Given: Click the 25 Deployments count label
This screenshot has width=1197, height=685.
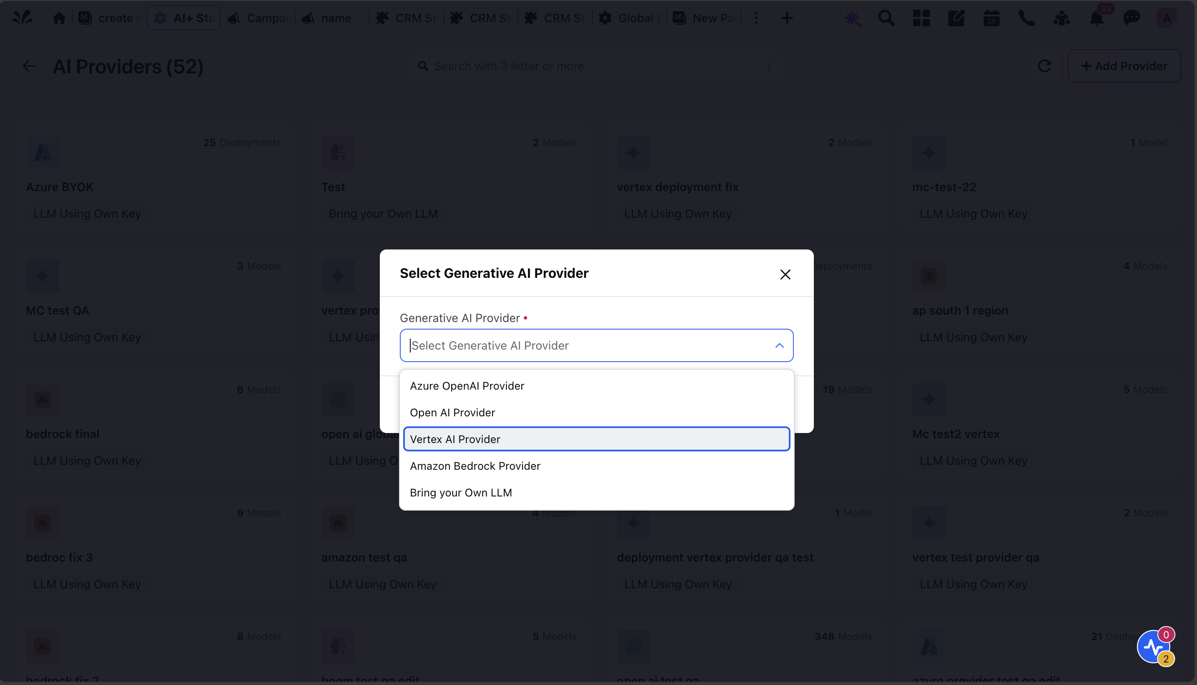Looking at the screenshot, I should [x=242, y=143].
